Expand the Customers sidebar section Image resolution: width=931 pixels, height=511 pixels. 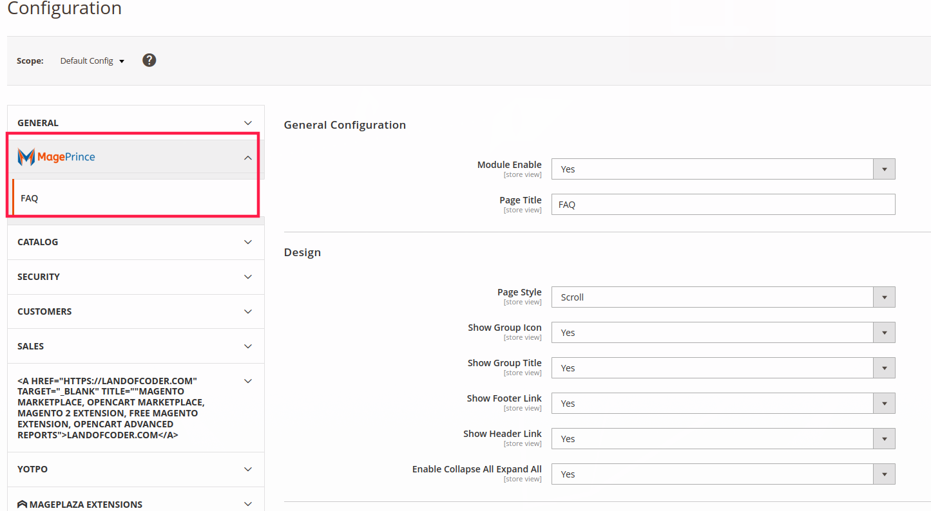pos(135,311)
